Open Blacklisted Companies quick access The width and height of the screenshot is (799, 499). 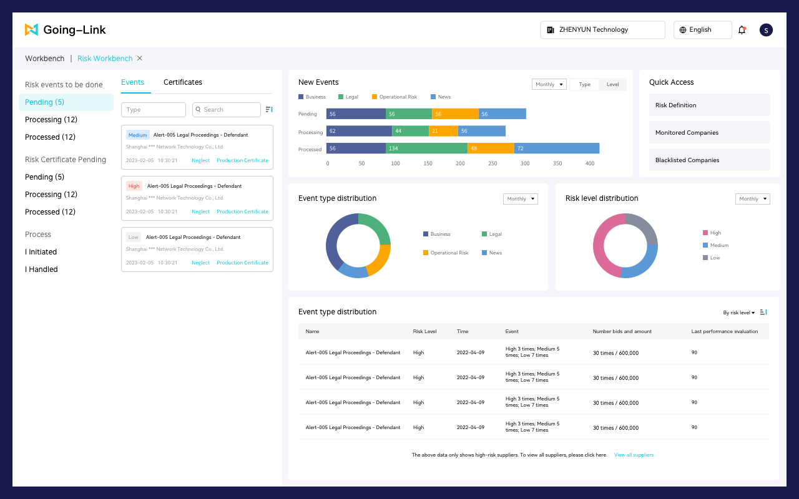[x=709, y=160]
